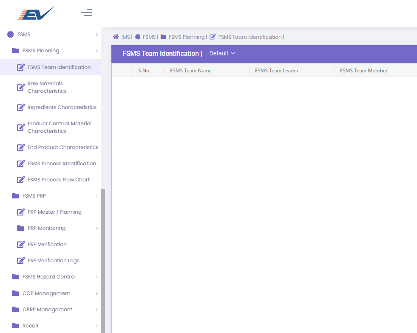
Task: Expand OPRP Management submenu chevron
Action: click(x=96, y=310)
